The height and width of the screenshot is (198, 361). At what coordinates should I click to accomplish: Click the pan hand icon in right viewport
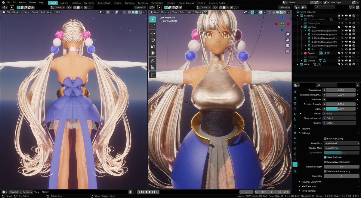287,40
